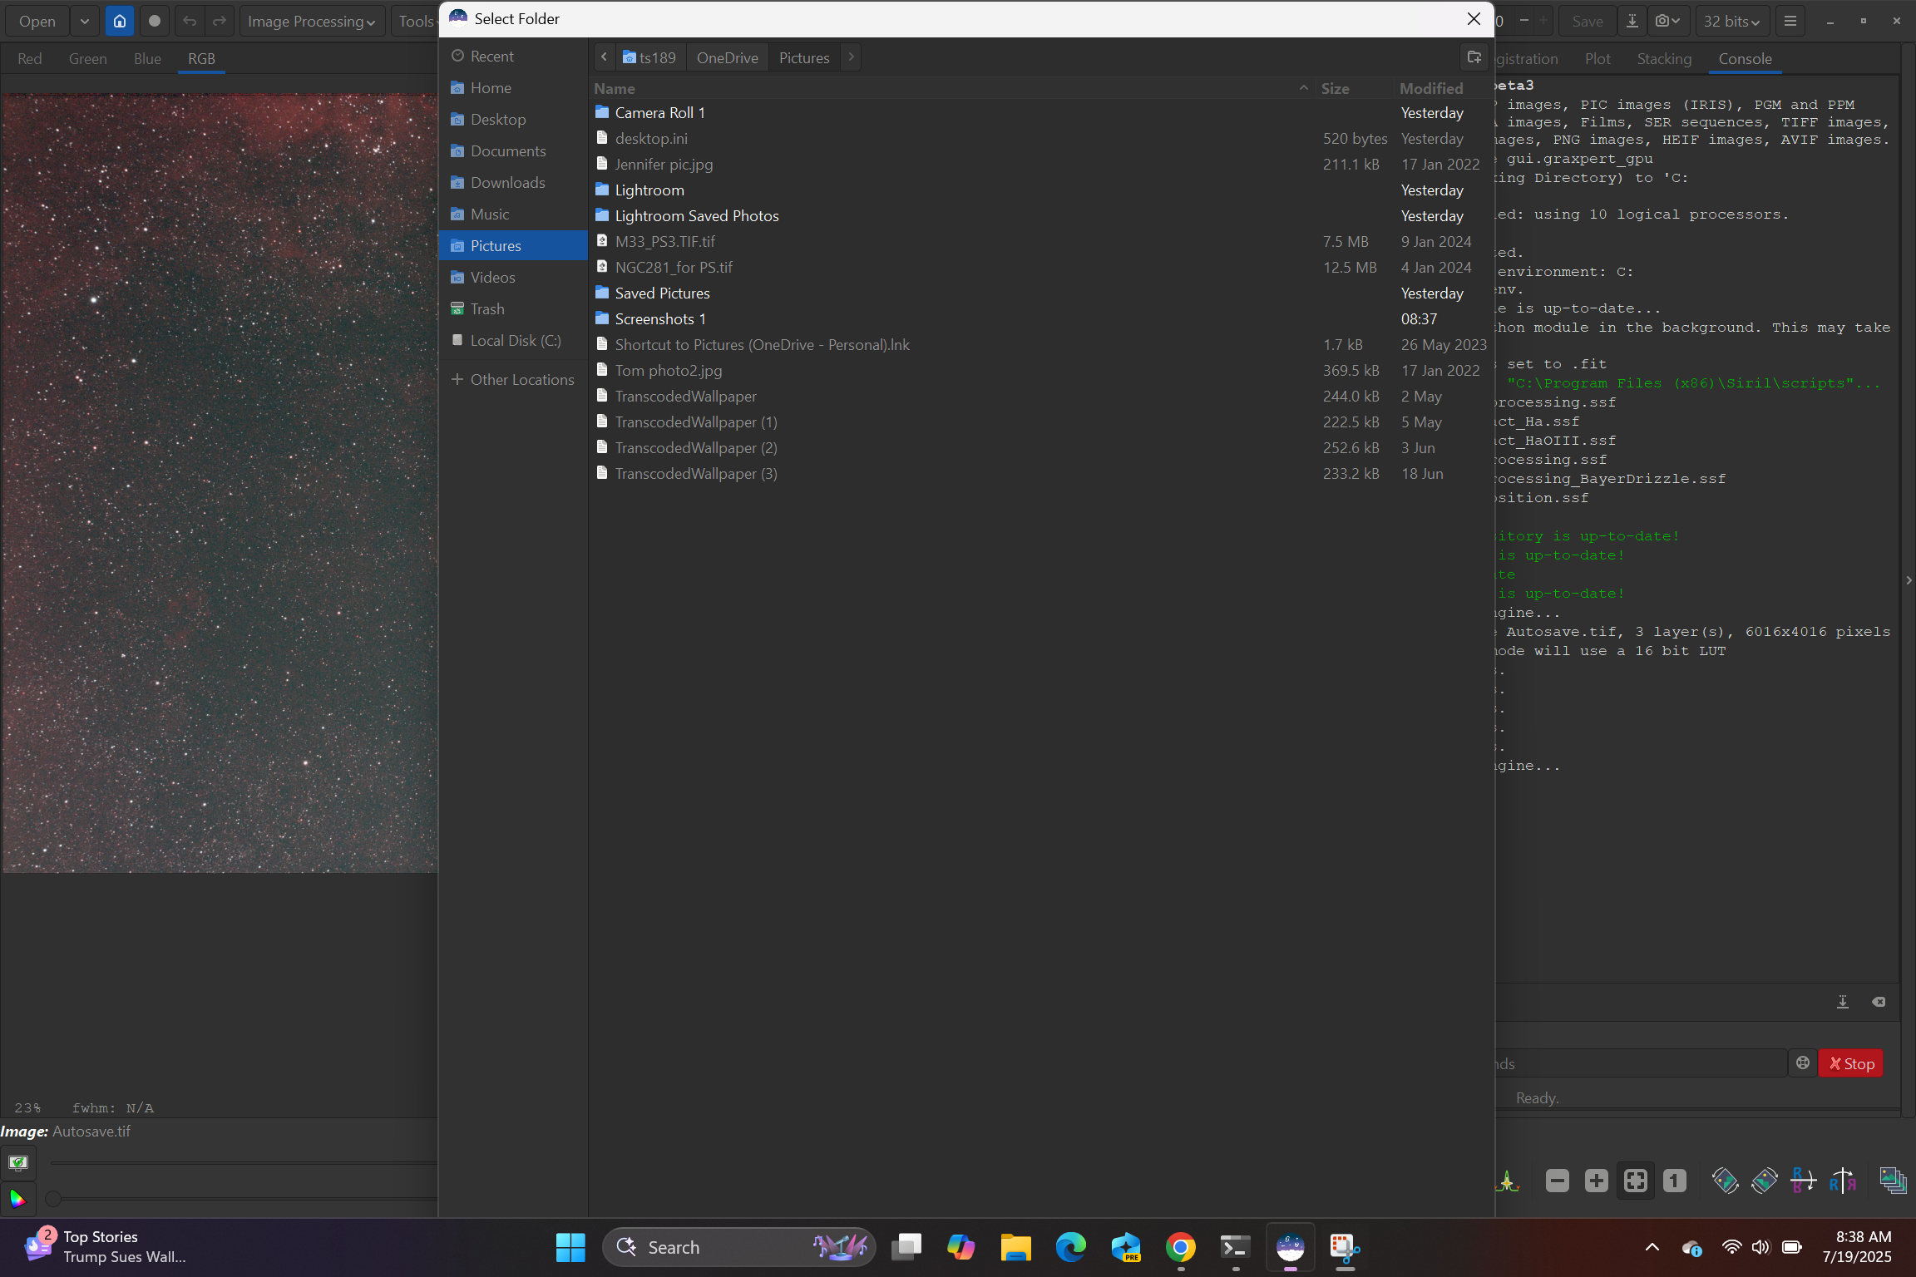Click the Pictures path bar button

tap(804, 57)
